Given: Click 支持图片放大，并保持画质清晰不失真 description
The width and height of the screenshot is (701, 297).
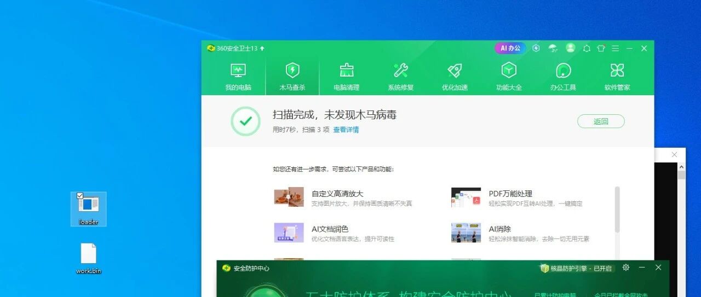Looking at the screenshot, I should [361, 203].
